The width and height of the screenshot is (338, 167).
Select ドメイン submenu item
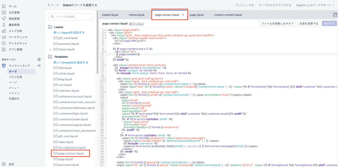pos(14,93)
